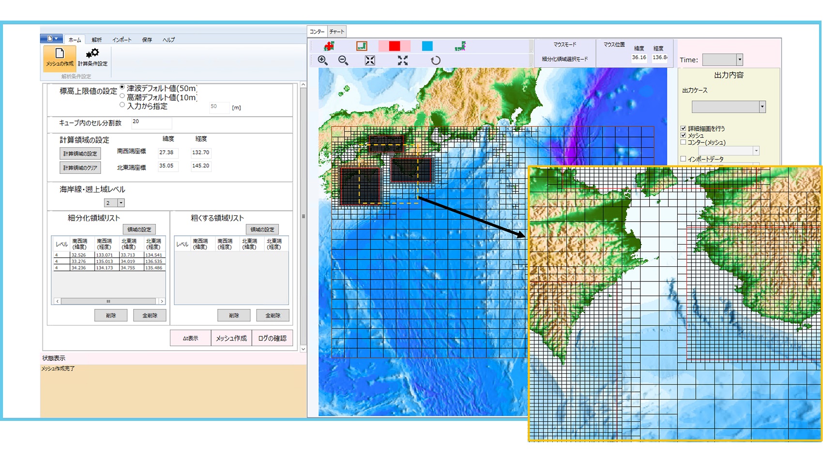Open the 海岸線・遡上域レベル dropdown
823x463 pixels.
(121, 203)
